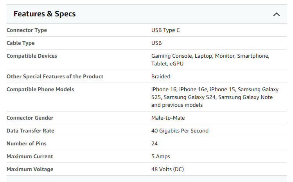Select the Connector Type label
The height and width of the screenshot is (182, 293).
[x=27, y=30]
